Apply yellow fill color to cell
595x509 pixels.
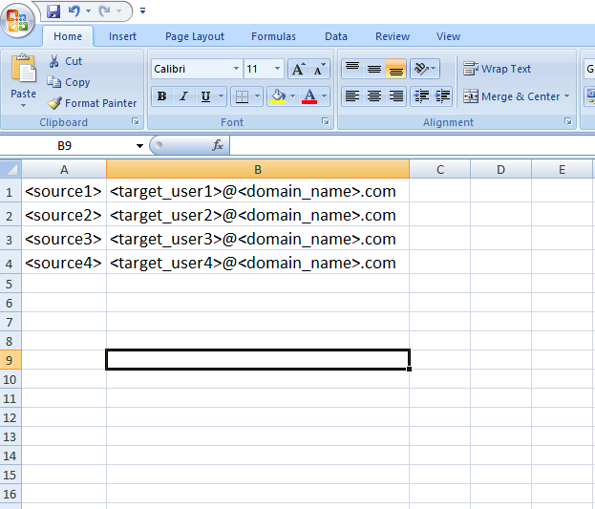point(278,96)
